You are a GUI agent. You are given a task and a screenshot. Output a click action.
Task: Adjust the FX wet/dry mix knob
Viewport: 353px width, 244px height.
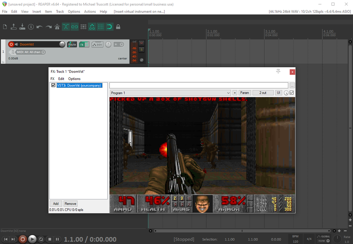click(286, 93)
